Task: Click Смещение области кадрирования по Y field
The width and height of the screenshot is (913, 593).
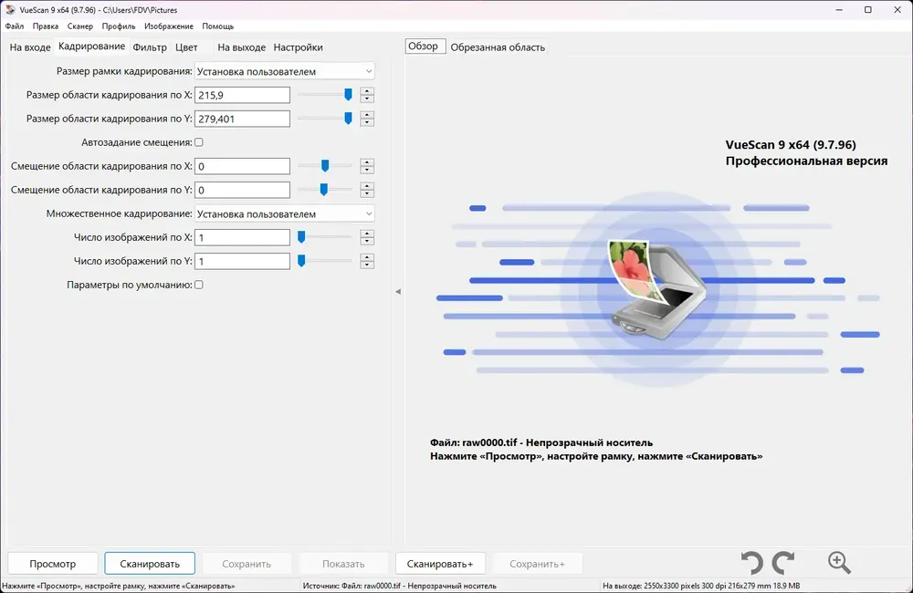Action: (242, 190)
